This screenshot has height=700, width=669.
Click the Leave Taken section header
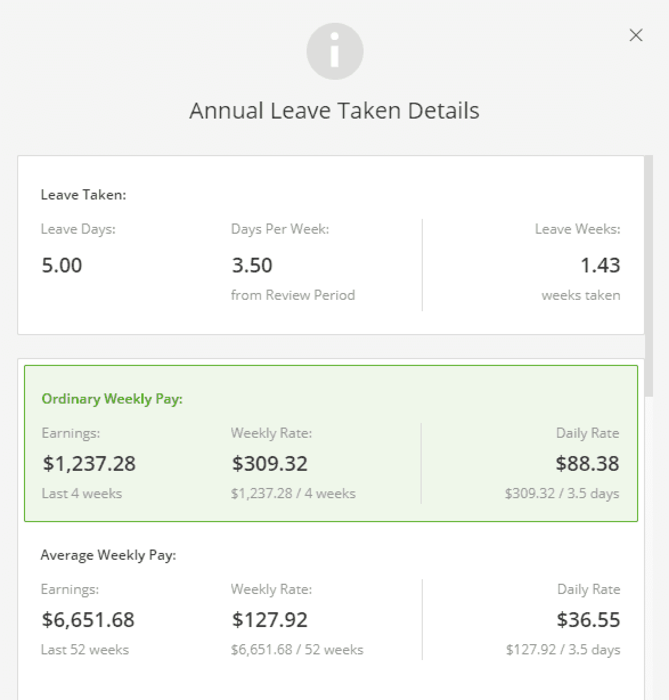83,194
